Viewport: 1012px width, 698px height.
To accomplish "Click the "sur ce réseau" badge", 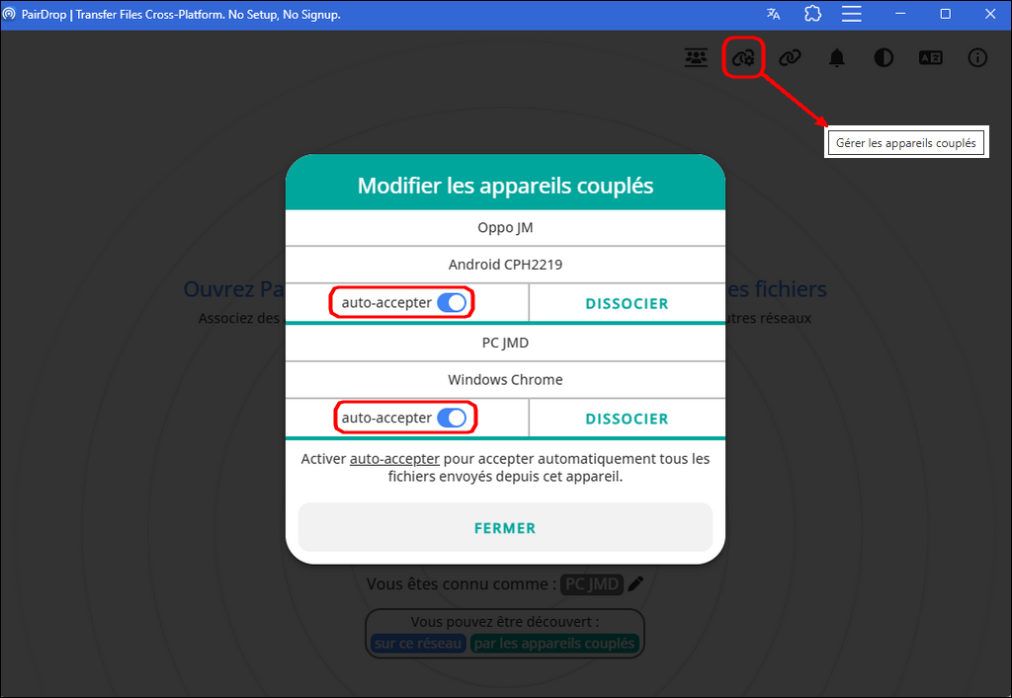I will (x=418, y=644).
